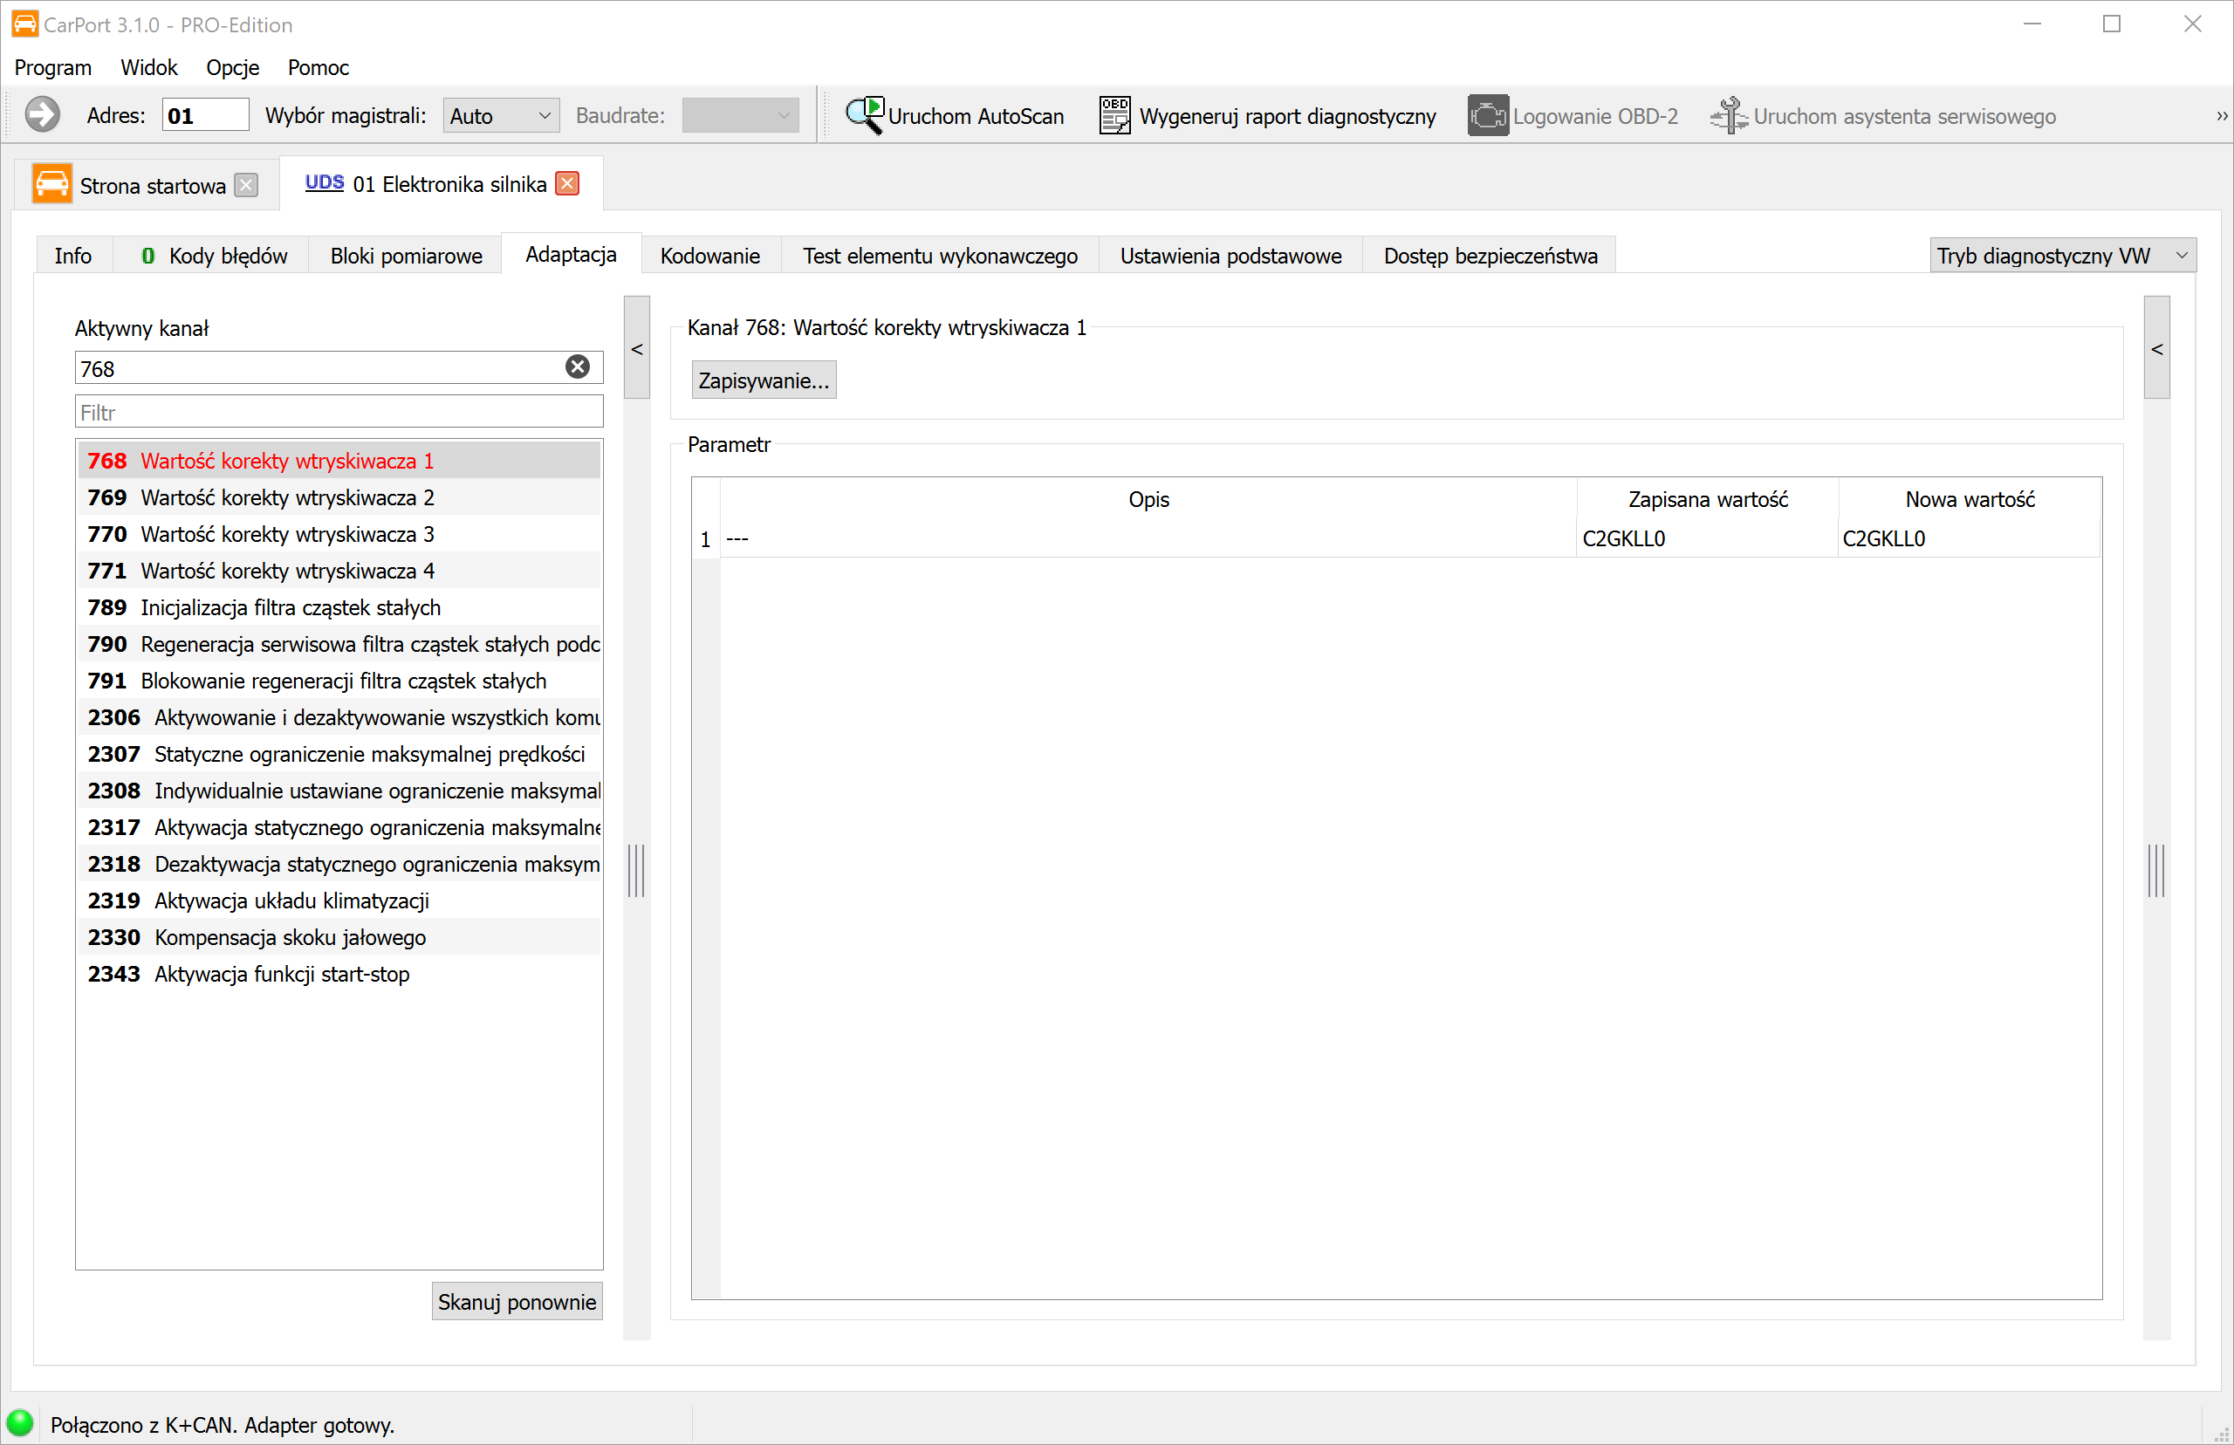Image resolution: width=2234 pixels, height=1445 pixels.
Task: Select the Adaptacja tab
Action: coord(572,254)
